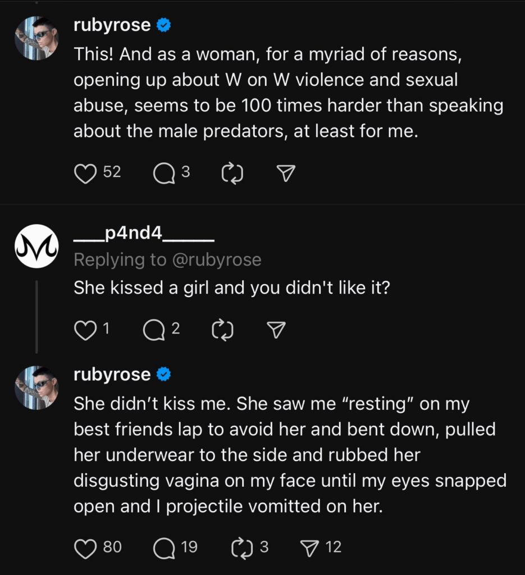Expand the 2 replies under ___p4nd4____'s comment
This screenshot has width=525, height=575.
click(153, 330)
